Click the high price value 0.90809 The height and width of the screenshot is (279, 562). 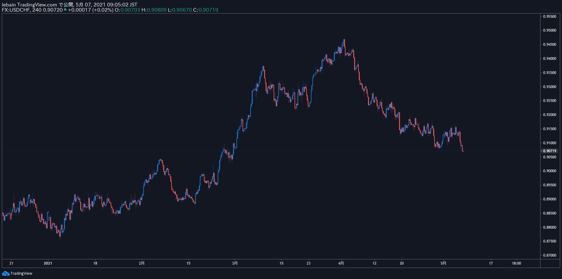coord(157,10)
